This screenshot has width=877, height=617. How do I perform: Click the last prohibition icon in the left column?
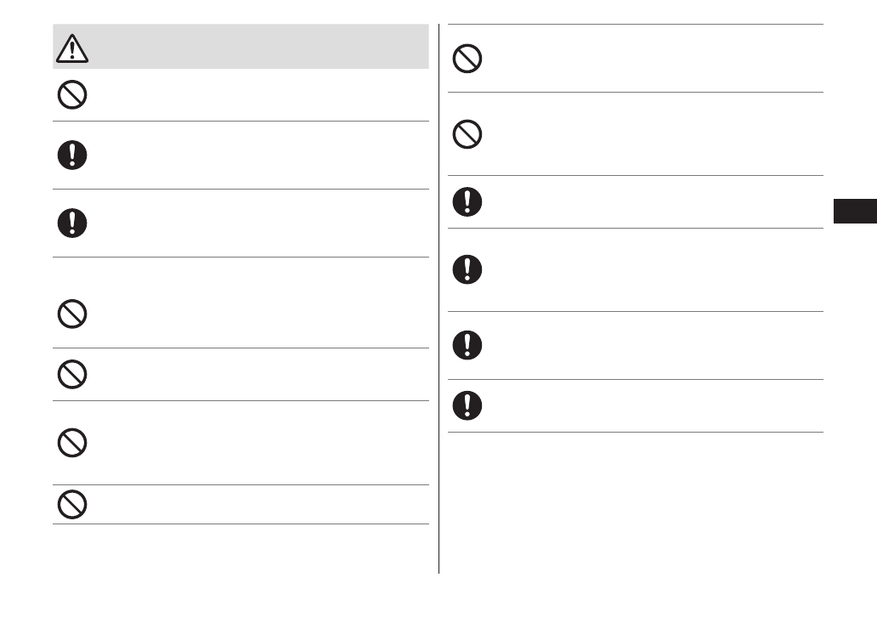pos(71,505)
